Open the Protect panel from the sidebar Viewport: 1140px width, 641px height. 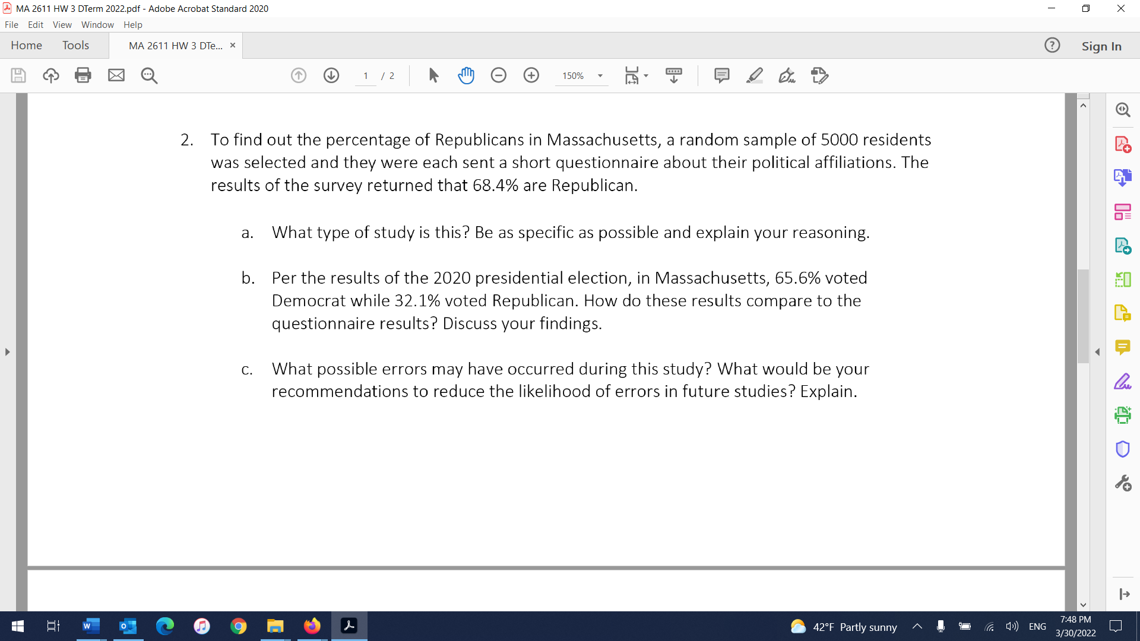1123,449
